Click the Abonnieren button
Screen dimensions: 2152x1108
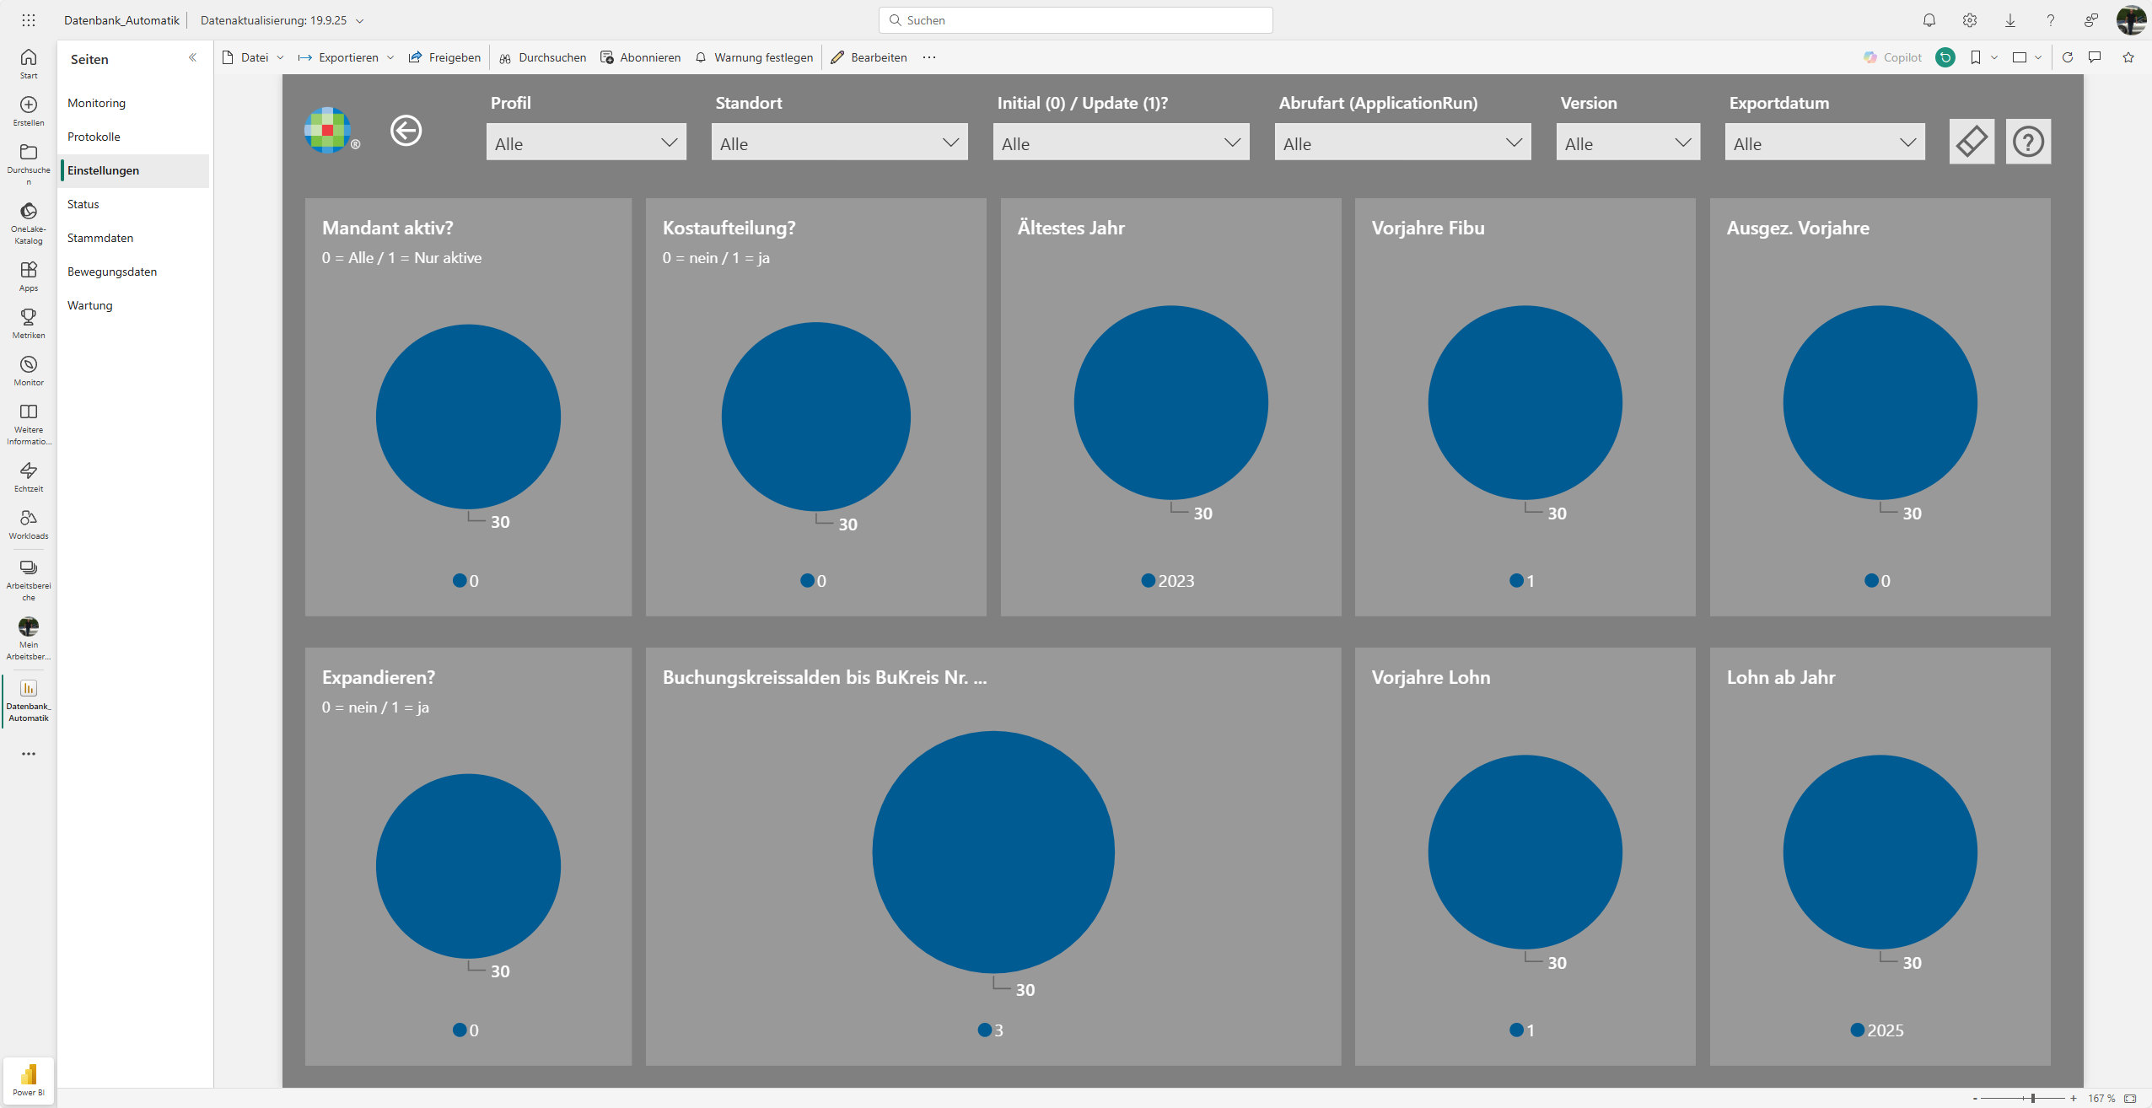(640, 57)
